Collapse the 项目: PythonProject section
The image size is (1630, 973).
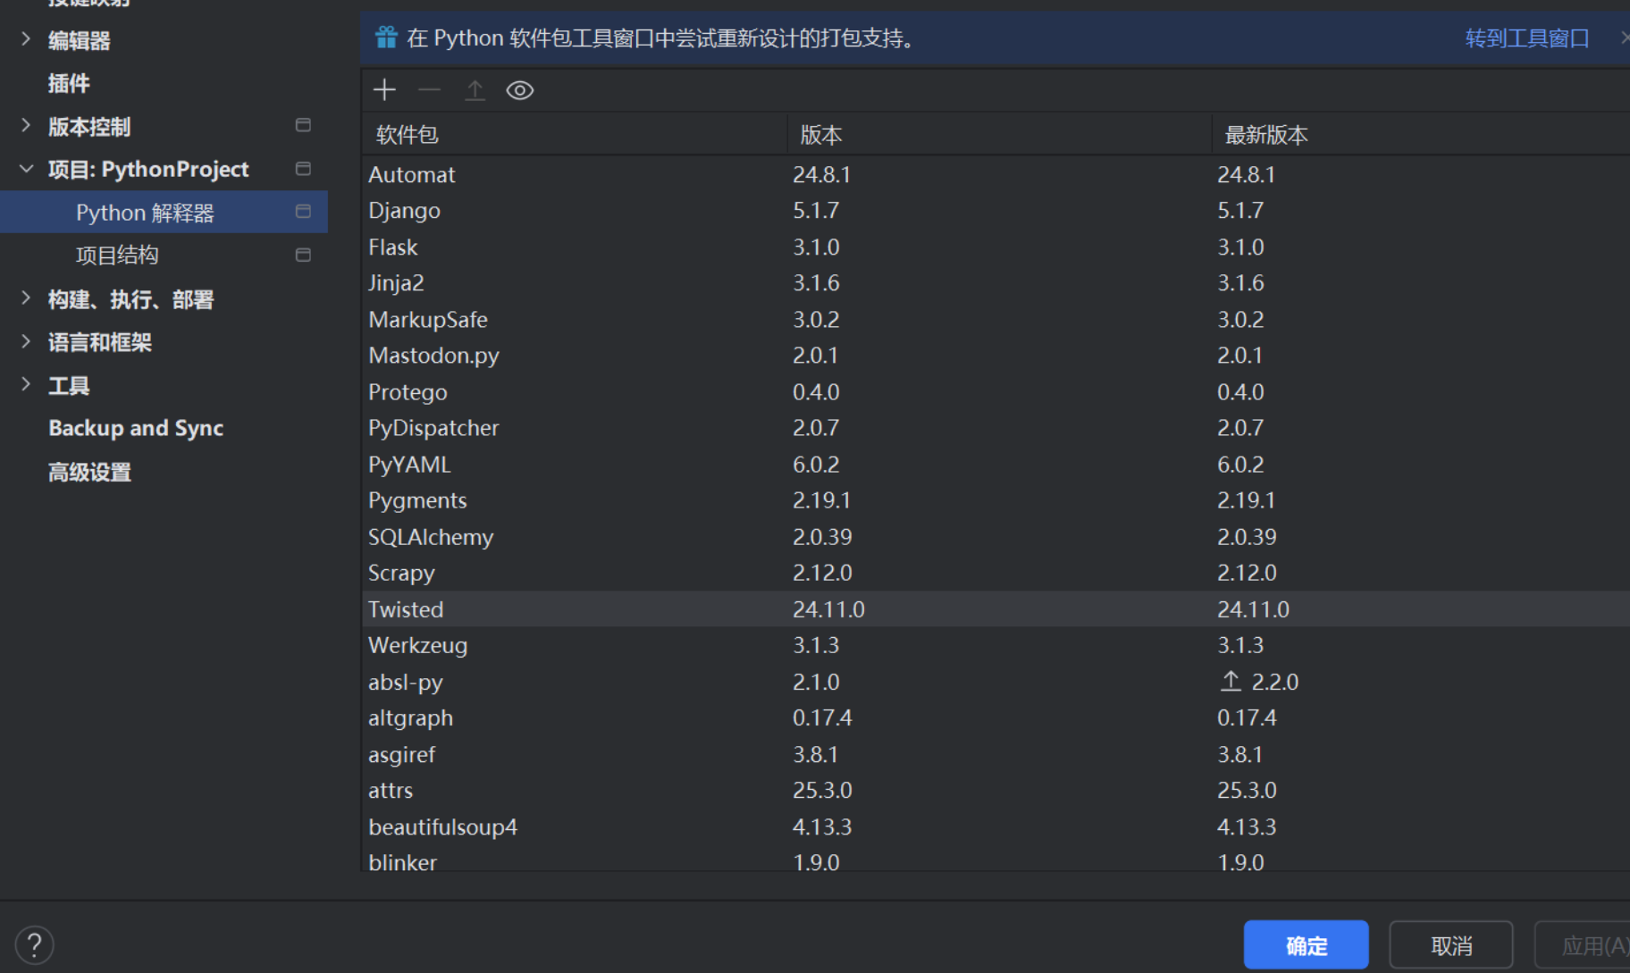pyautogui.click(x=26, y=169)
